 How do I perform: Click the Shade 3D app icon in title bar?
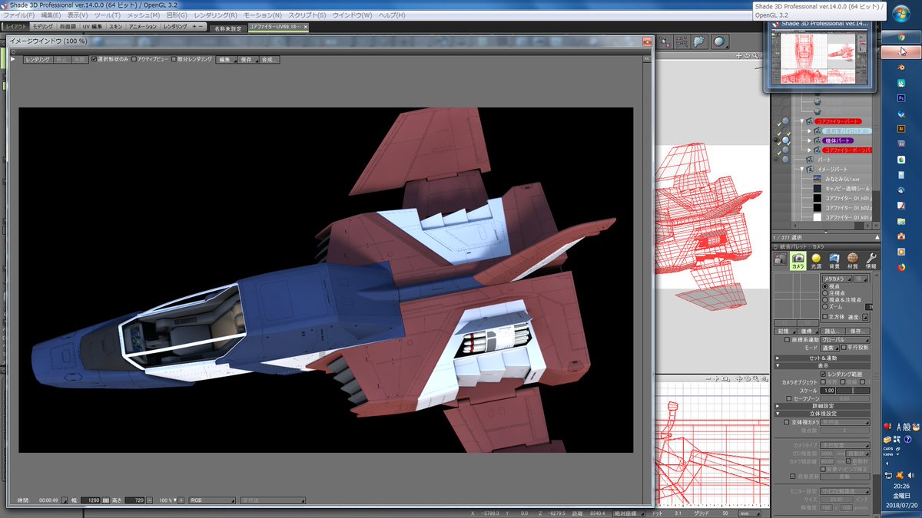pos(5,4)
